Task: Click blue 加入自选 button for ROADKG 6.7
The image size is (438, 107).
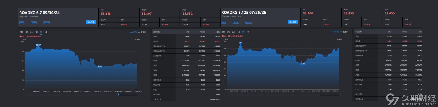Action: pyautogui.click(x=91, y=22)
